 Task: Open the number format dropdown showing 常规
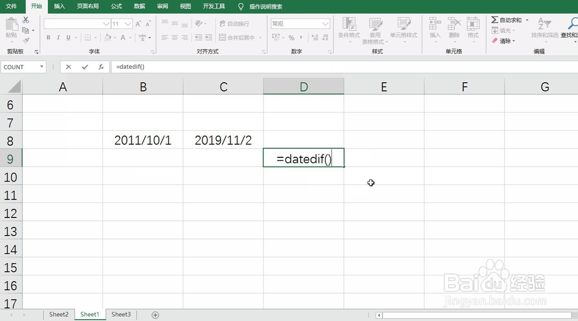(x=325, y=24)
